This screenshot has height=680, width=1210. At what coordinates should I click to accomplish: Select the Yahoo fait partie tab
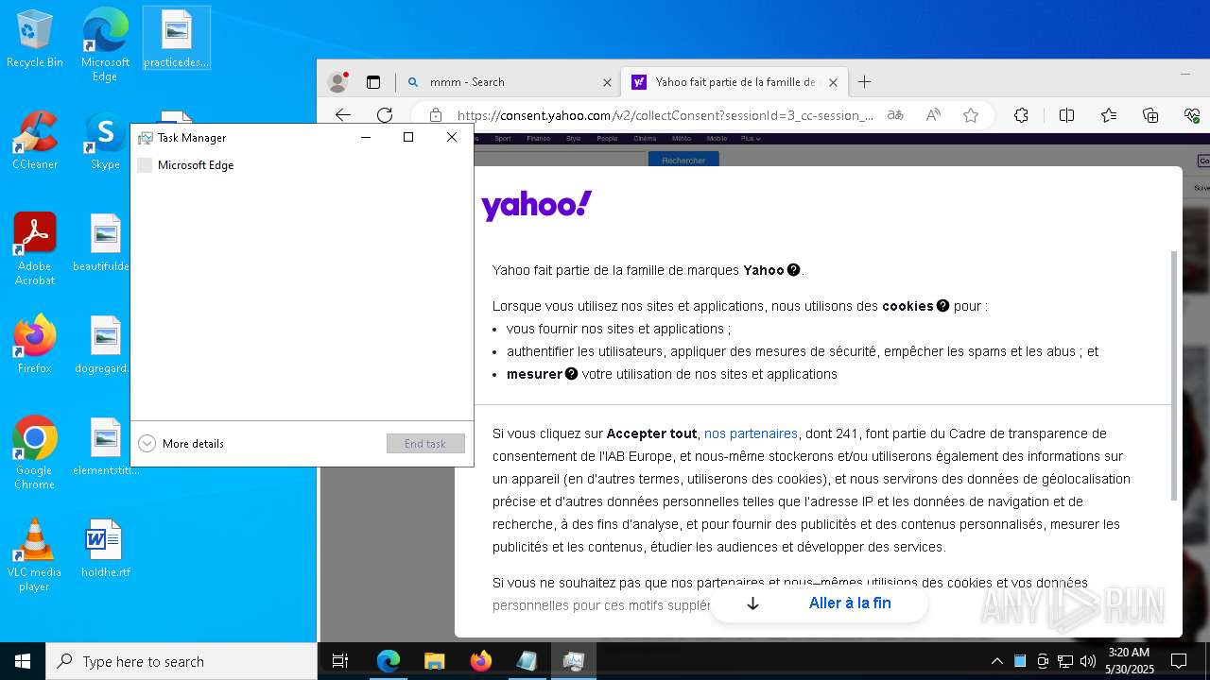733,82
